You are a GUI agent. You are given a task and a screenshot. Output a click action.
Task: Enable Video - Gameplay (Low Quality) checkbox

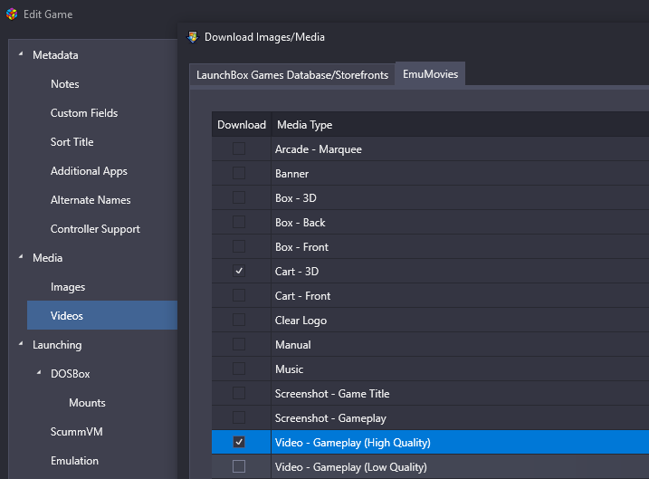click(239, 466)
